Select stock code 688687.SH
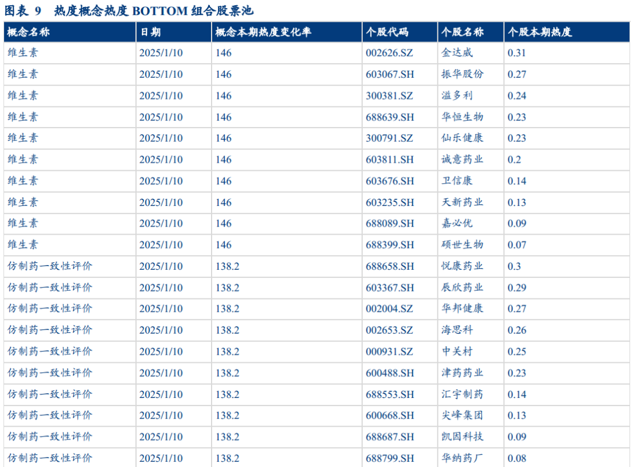This screenshot has width=633, height=467. (x=390, y=437)
